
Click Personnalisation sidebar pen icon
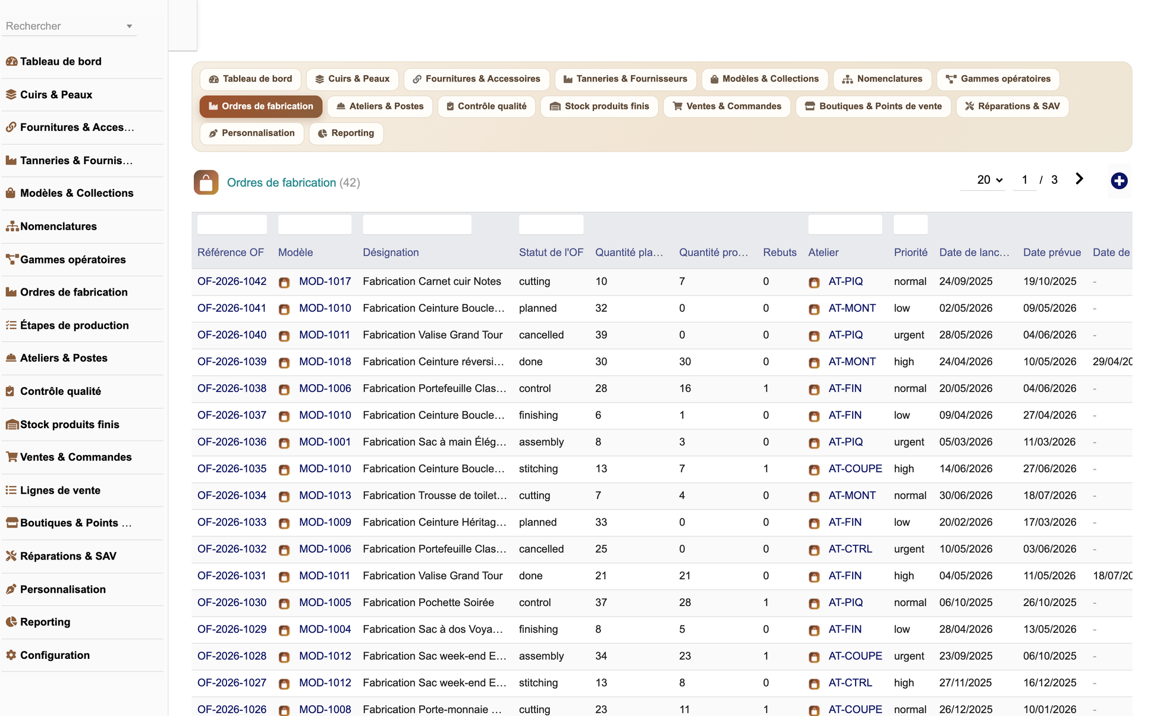coord(11,589)
